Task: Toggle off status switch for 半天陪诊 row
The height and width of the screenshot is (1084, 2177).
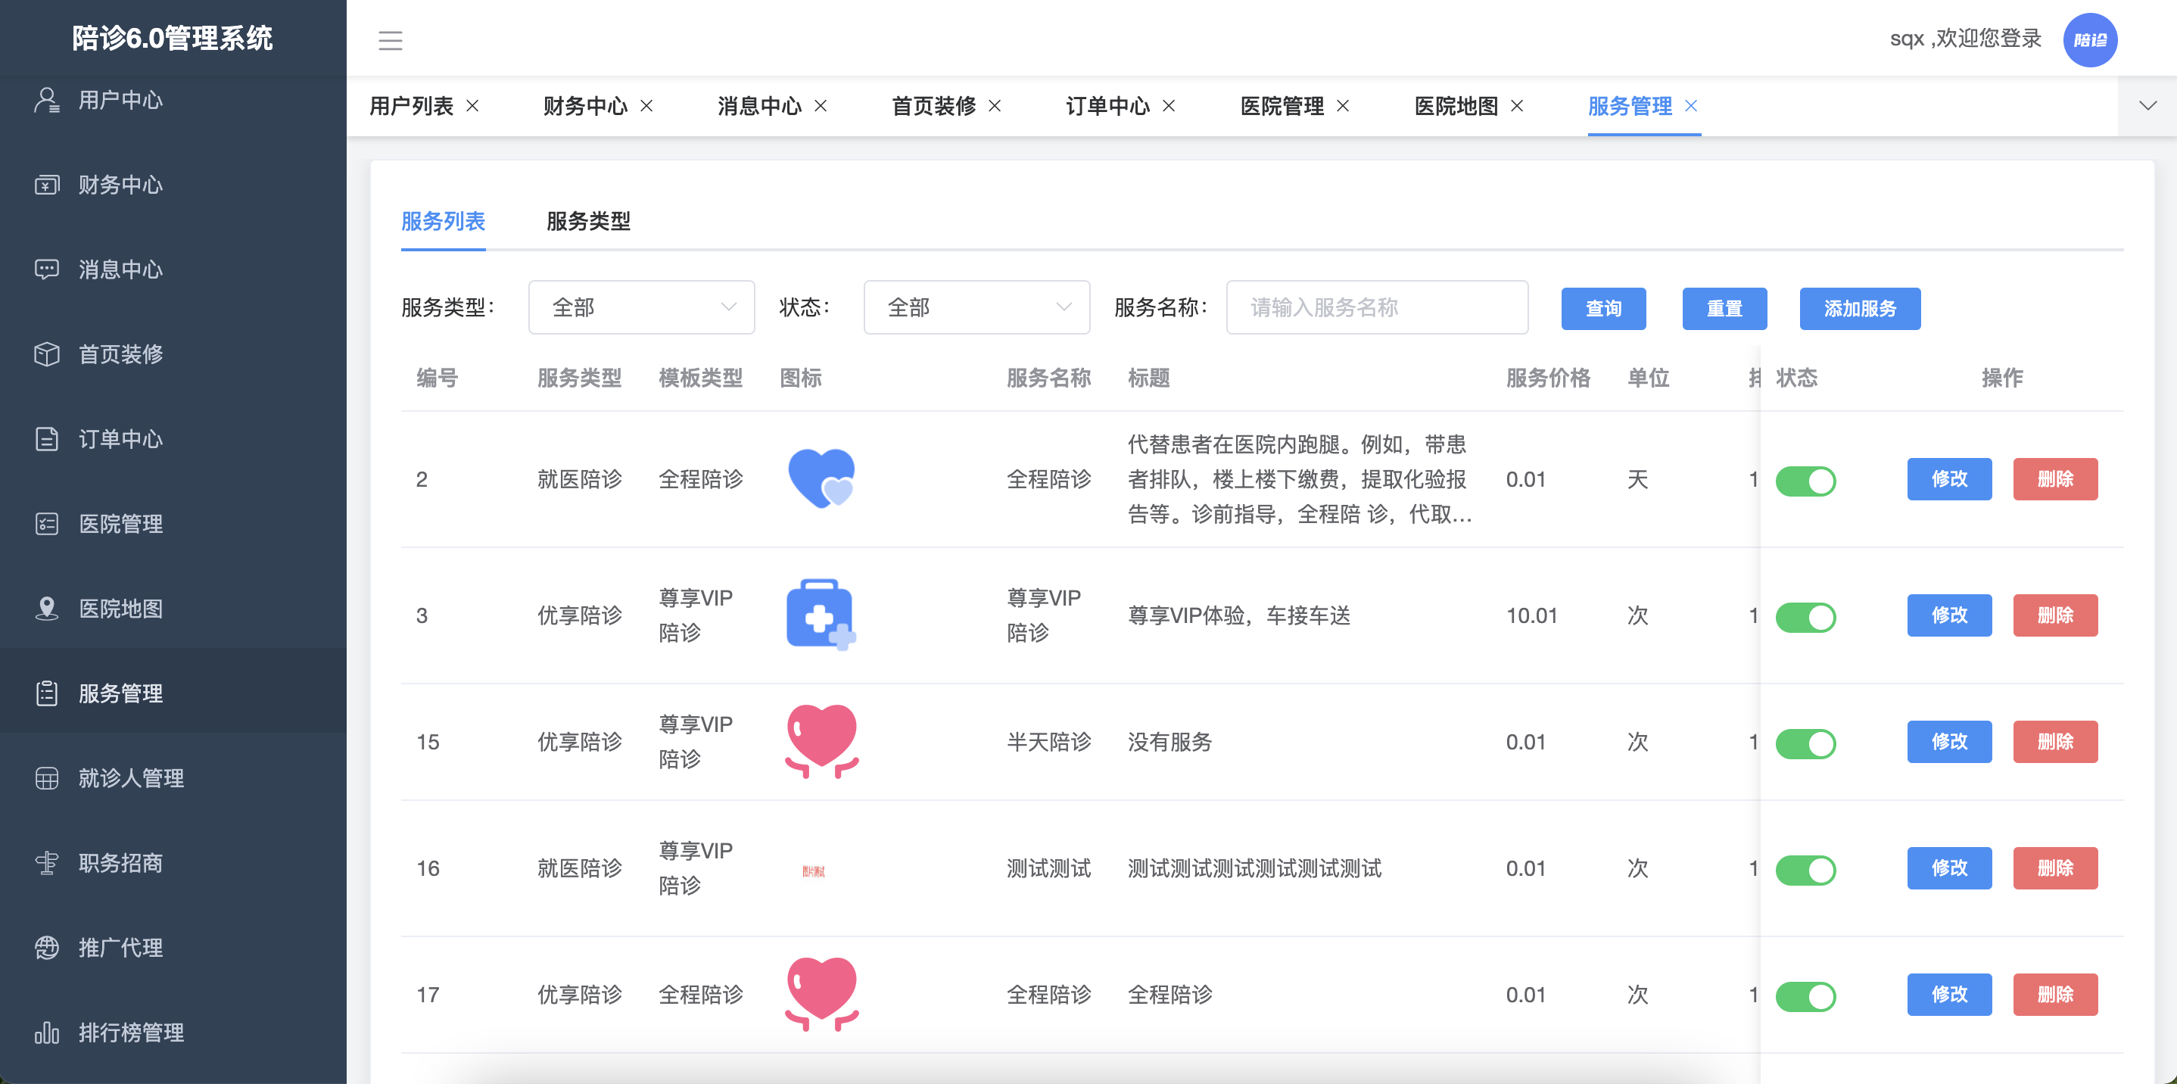Action: (1805, 743)
